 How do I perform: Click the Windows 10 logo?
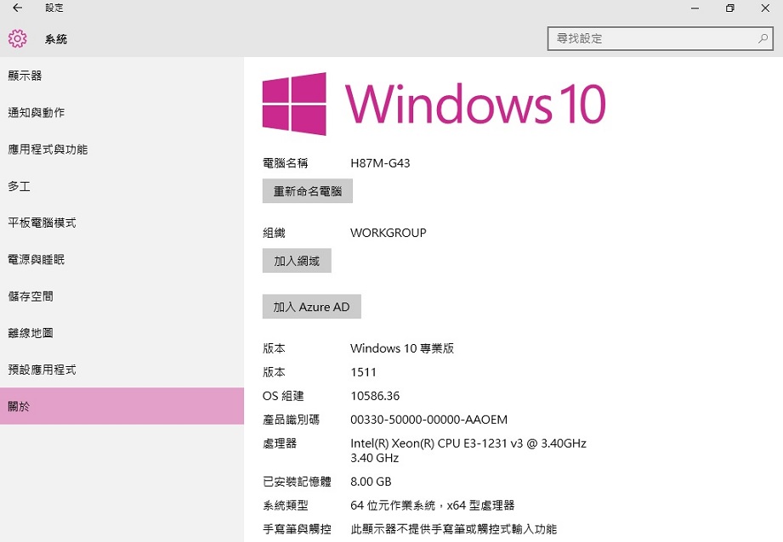pyautogui.click(x=434, y=104)
